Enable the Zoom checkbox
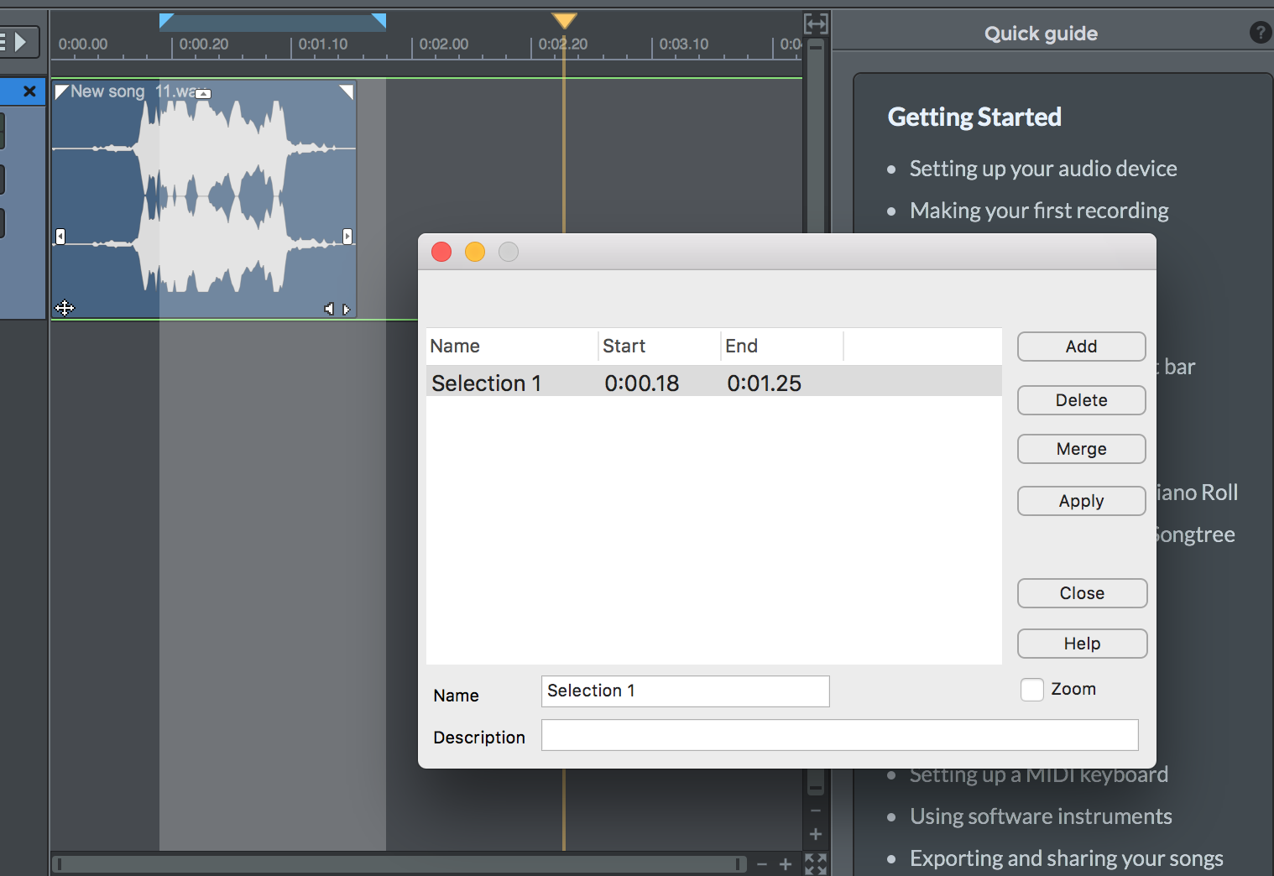Image resolution: width=1274 pixels, height=876 pixels. [x=1032, y=690]
